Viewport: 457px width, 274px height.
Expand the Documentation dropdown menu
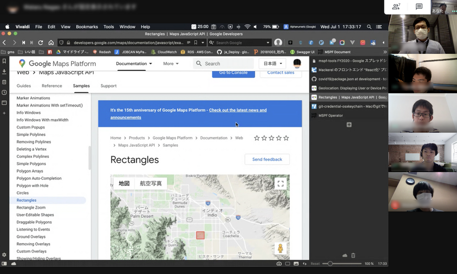point(134,63)
